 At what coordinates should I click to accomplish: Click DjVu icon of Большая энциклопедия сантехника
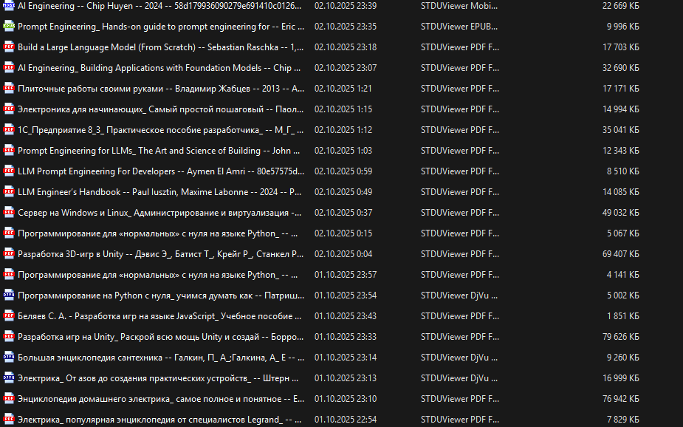(9, 358)
